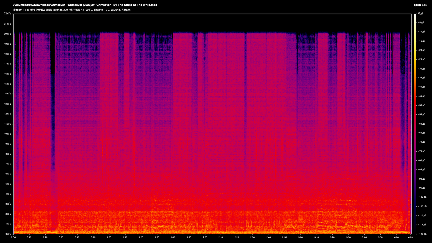
Task: Click the 8 кГц frequency axis label
Action: [x=8, y=154]
